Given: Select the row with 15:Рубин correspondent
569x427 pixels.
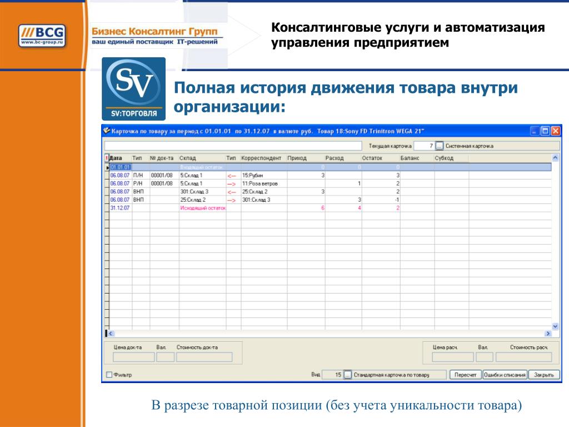Looking at the screenshot, I should tap(330, 175).
